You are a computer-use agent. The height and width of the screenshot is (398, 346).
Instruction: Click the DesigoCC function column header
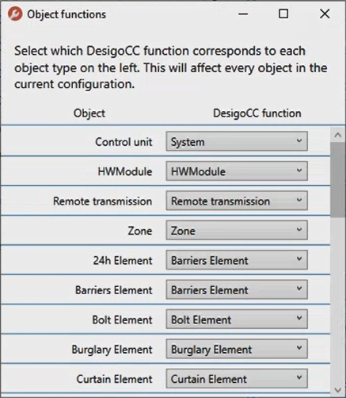tap(257, 113)
